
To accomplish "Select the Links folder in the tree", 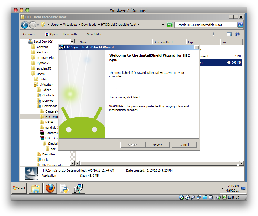I will (43, 160).
